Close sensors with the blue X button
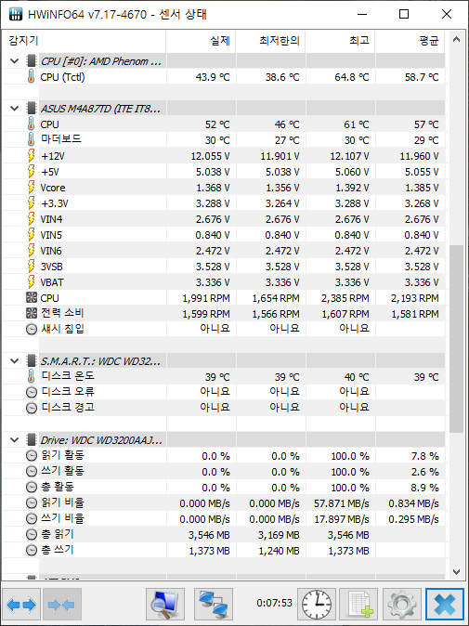The height and width of the screenshot is (626, 469). (445, 605)
